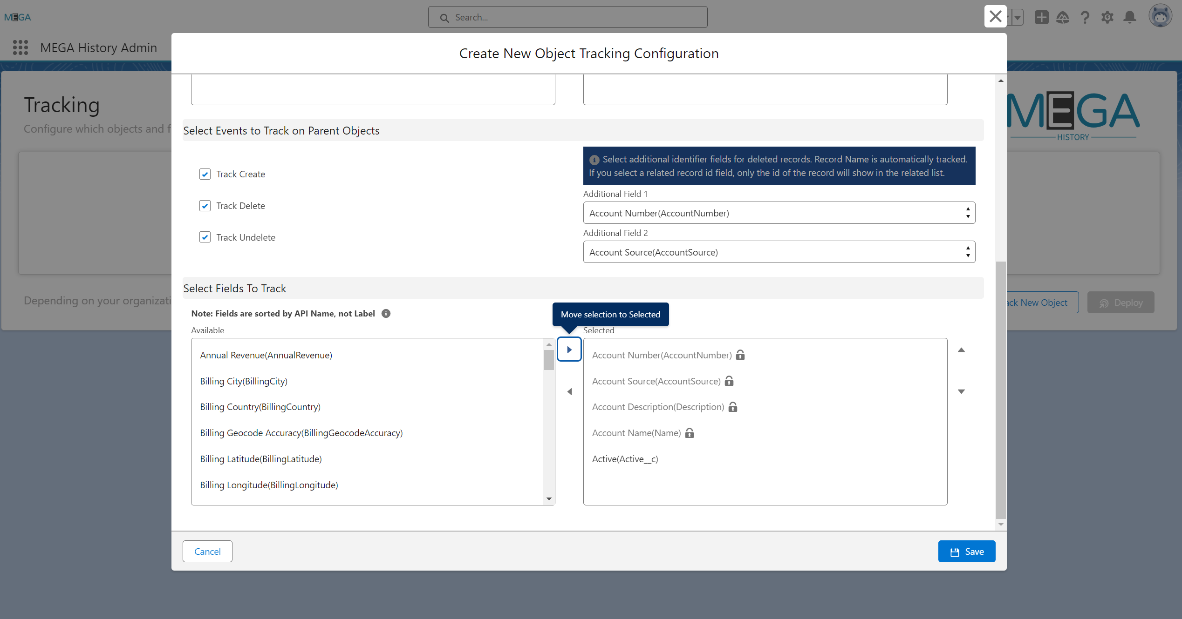Screen dimensions: 1182x619
Task: Click the Cancel button
Action: (x=207, y=552)
